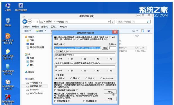Select 软盘 device type radio
Viewport: 174px width, 105px height.
click(90, 78)
